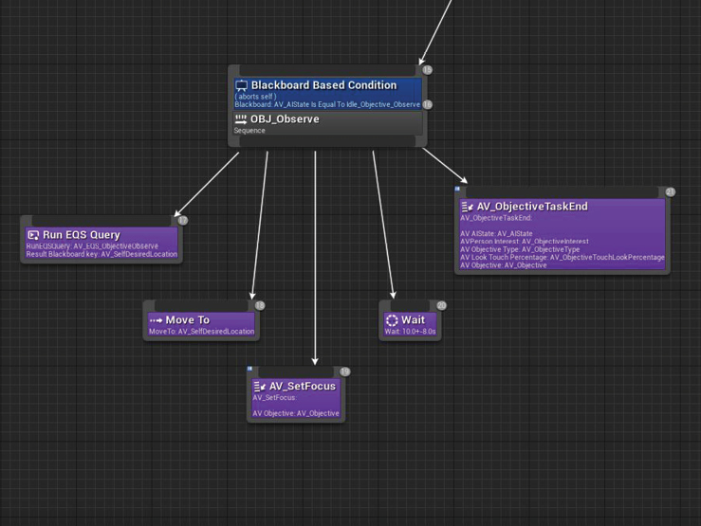Click the small blueprint marker above AV_SetFocus
Screen dimensions: 701x526
249,369
